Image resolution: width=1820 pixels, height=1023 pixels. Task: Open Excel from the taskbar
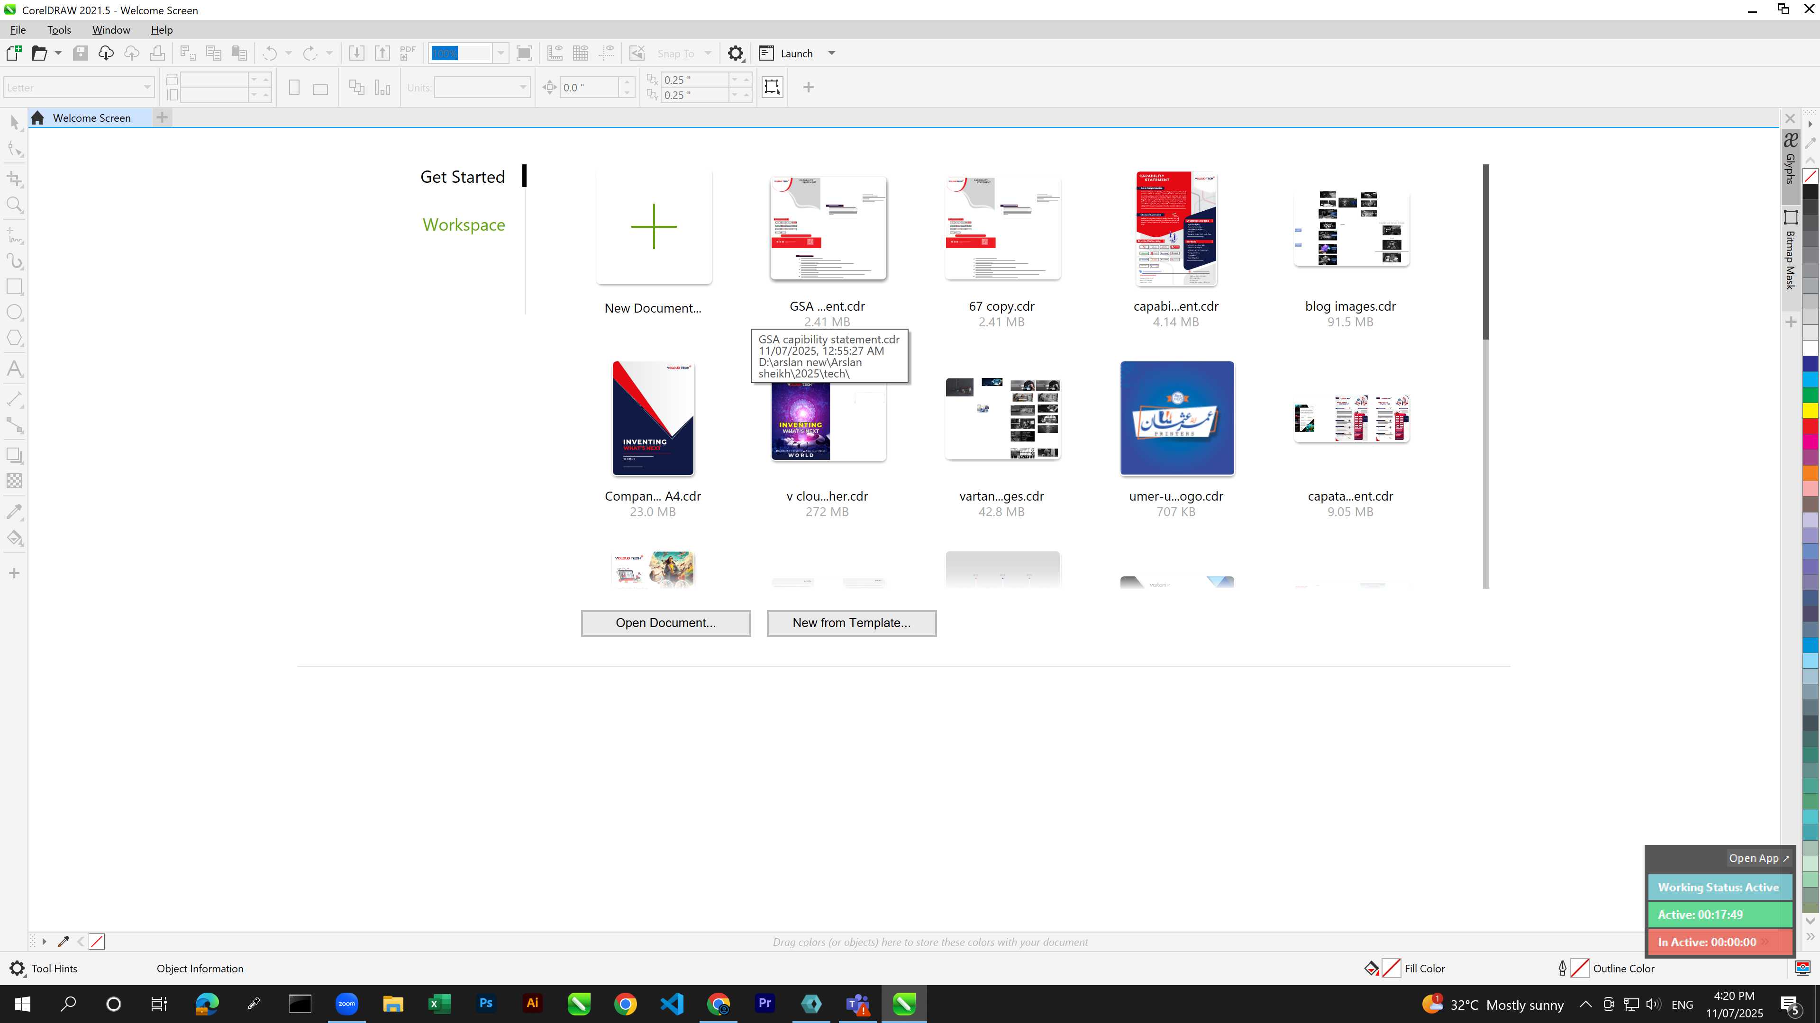pyautogui.click(x=439, y=1003)
